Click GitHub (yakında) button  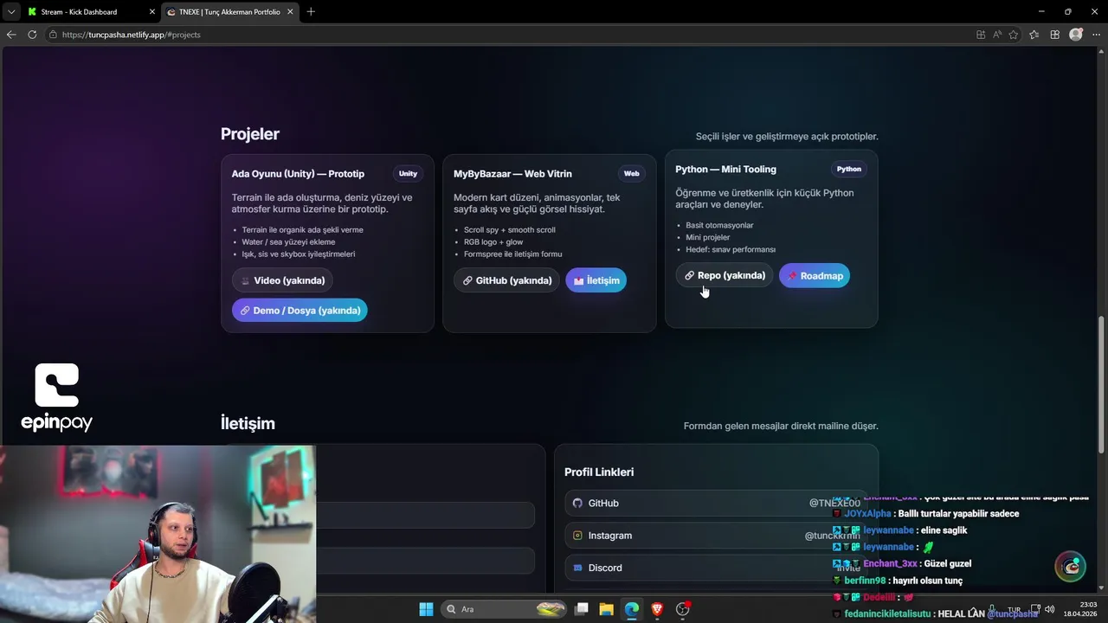(506, 280)
